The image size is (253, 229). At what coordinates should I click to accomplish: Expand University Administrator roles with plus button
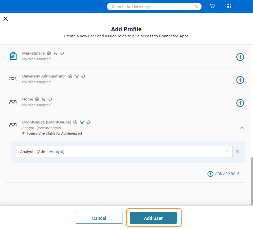pyautogui.click(x=240, y=80)
